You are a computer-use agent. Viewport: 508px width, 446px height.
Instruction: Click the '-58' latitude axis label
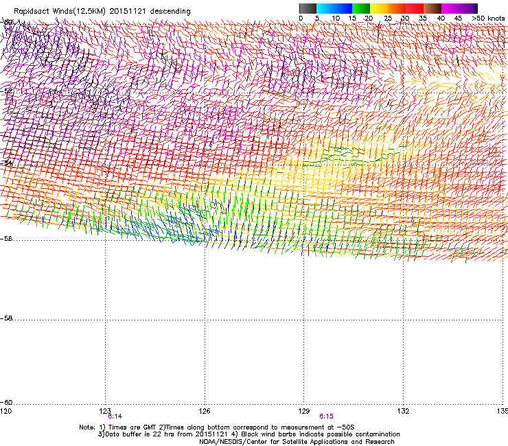[x=6, y=318]
